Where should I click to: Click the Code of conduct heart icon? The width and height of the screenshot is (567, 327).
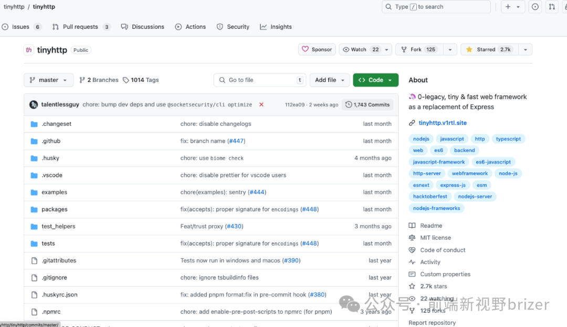412,250
